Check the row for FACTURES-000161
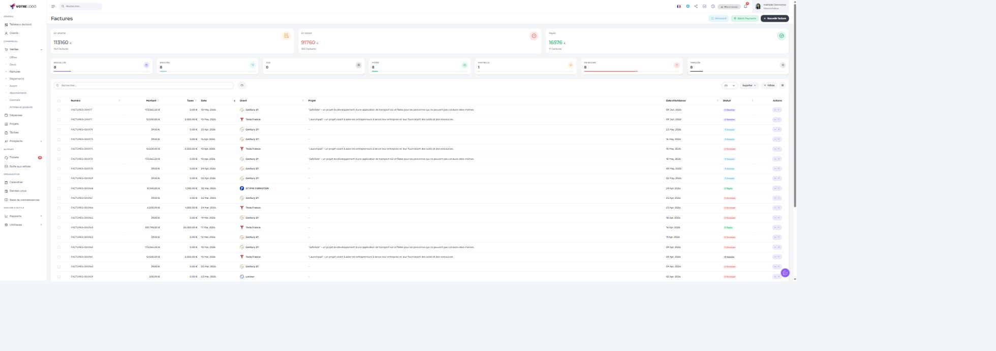 pyautogui.click(x=59, y=257)
